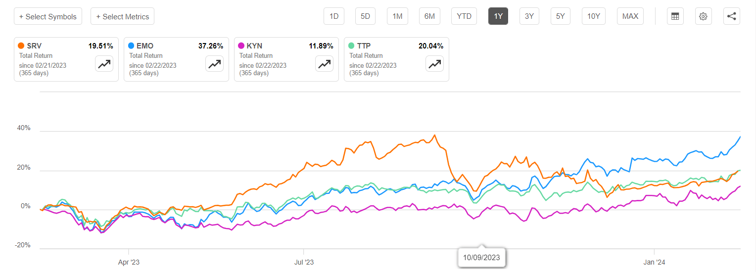Switch to the 1D time range
The height and width of the screenshot is (272, 756).
(334, 16)
